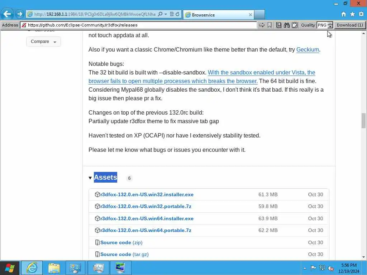Open a new blank IE tab
This screenshot has width=367, height=275.
click(x=259, y=14)
